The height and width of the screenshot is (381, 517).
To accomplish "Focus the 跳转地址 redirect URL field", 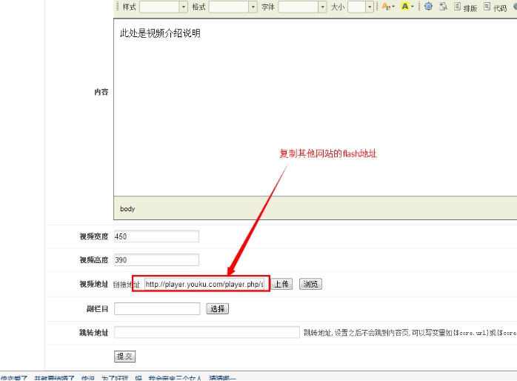I will [x=207, y=333].
